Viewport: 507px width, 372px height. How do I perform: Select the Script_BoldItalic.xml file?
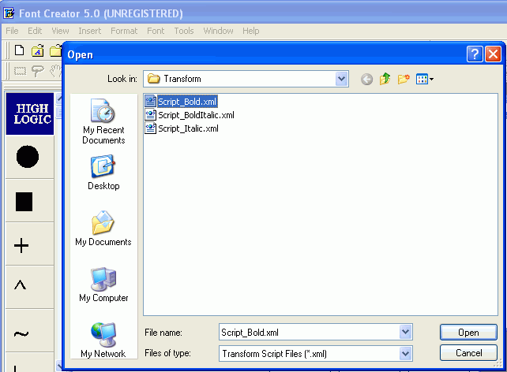195,115
